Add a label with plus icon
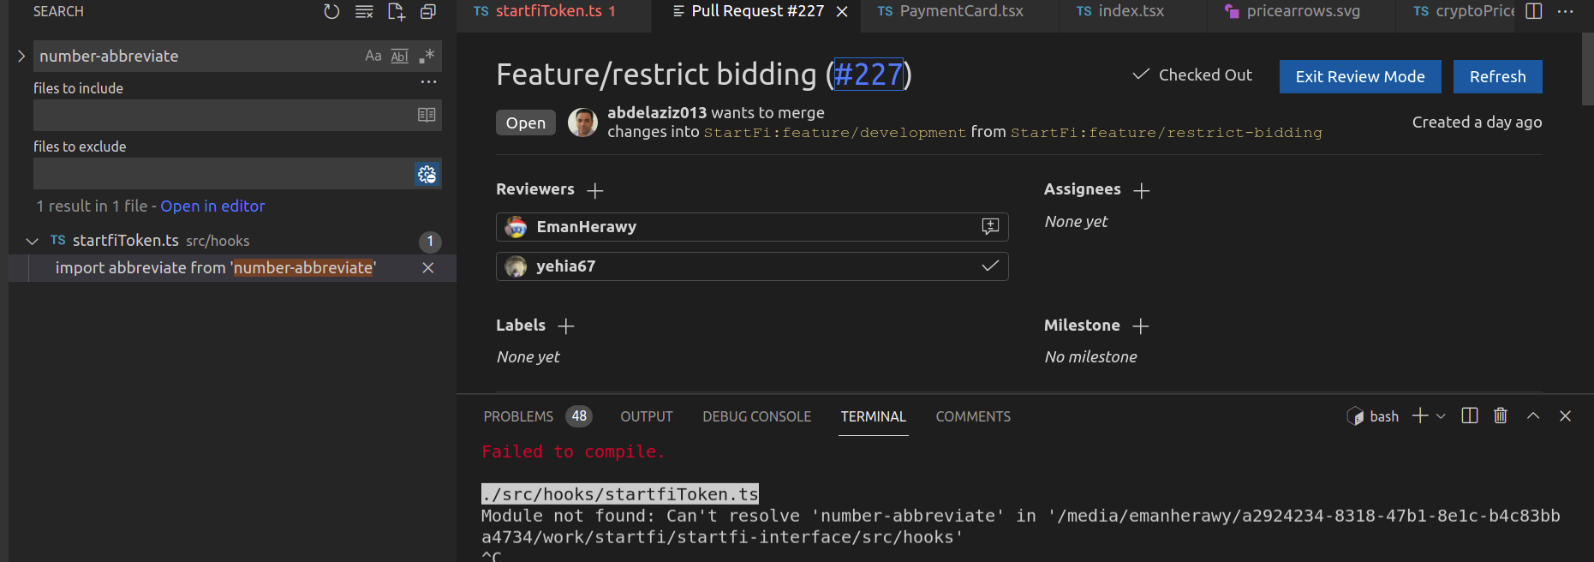 coord(566,326)
